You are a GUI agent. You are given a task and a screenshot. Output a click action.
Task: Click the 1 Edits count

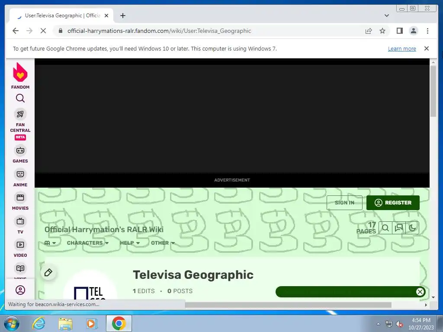click(144, 291)
